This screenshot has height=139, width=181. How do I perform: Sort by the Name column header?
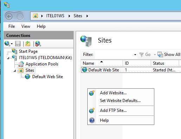pyautogui.click(x=102, y=63)
